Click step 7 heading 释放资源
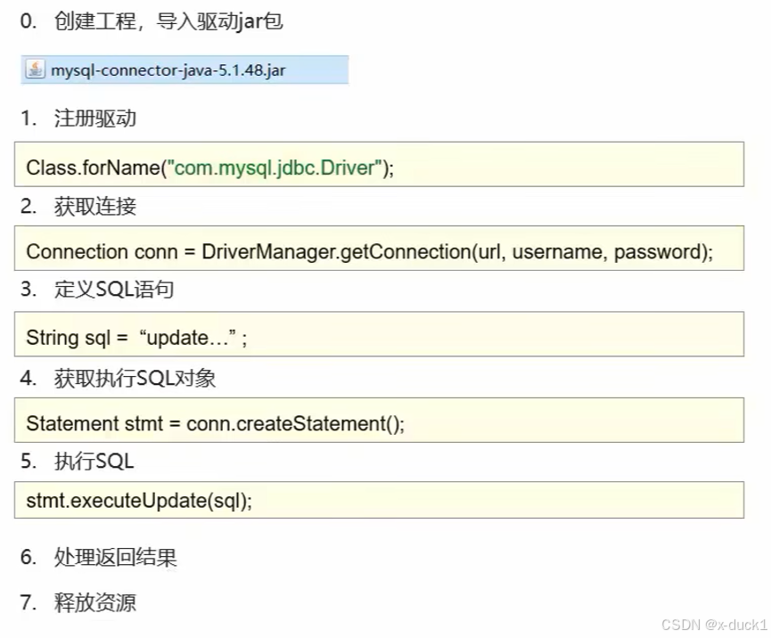The width and height of the screenshot is (771, 638). click(78, 602)
